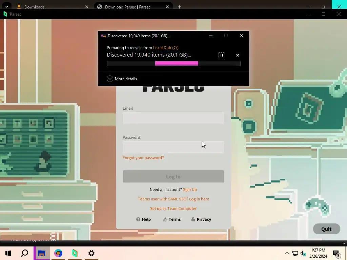Show hidden system tray icons
The width and height of the screenshot is (347, 260).
coord(287,253)
